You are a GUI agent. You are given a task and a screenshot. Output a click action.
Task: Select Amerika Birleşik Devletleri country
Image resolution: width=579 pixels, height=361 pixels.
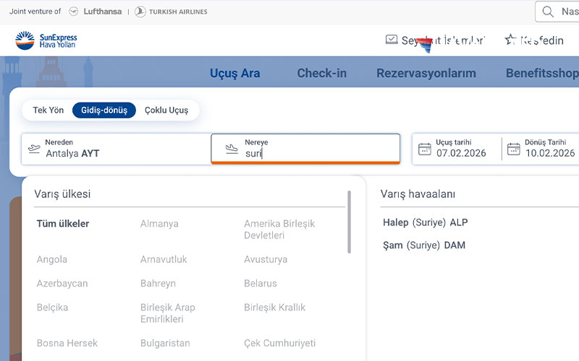pyautogui.click(x=279, y=229)
